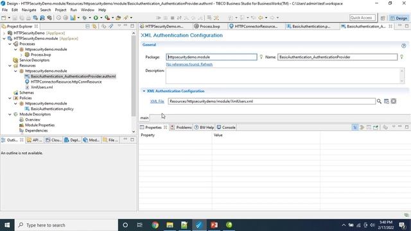Screen dimensions: 411x231
Task: Click the Quick Access search box
Action: 362,18
